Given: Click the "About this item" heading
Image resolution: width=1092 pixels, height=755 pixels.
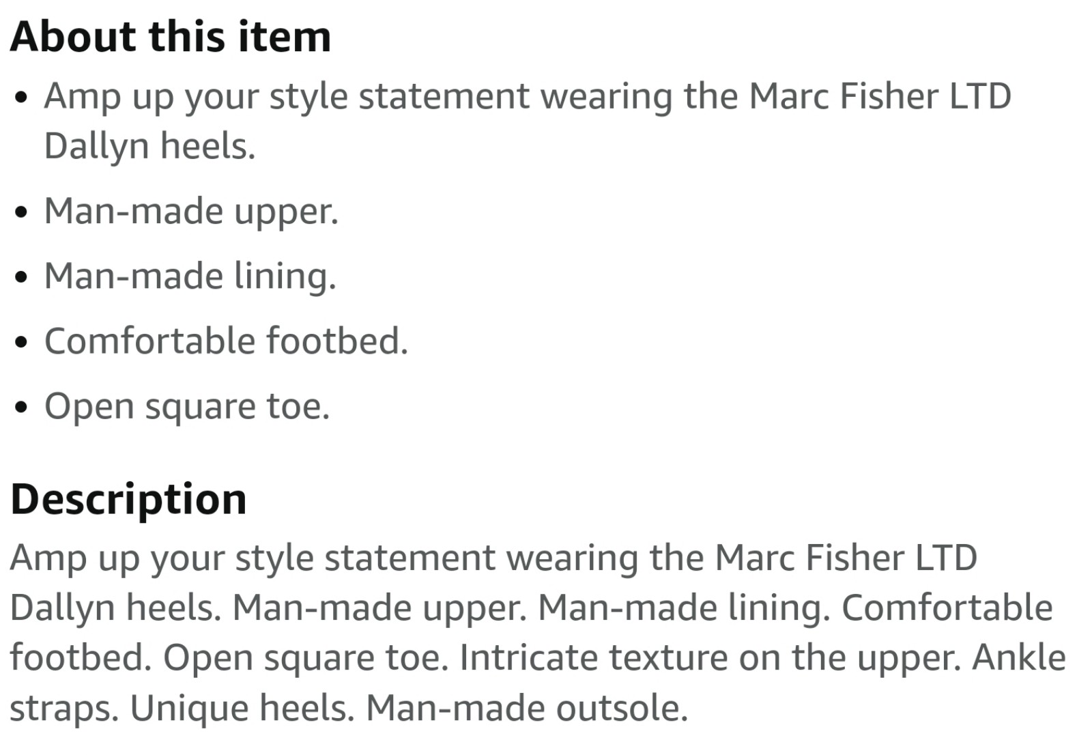Looking at the screenshot, I should pos(171,36).
